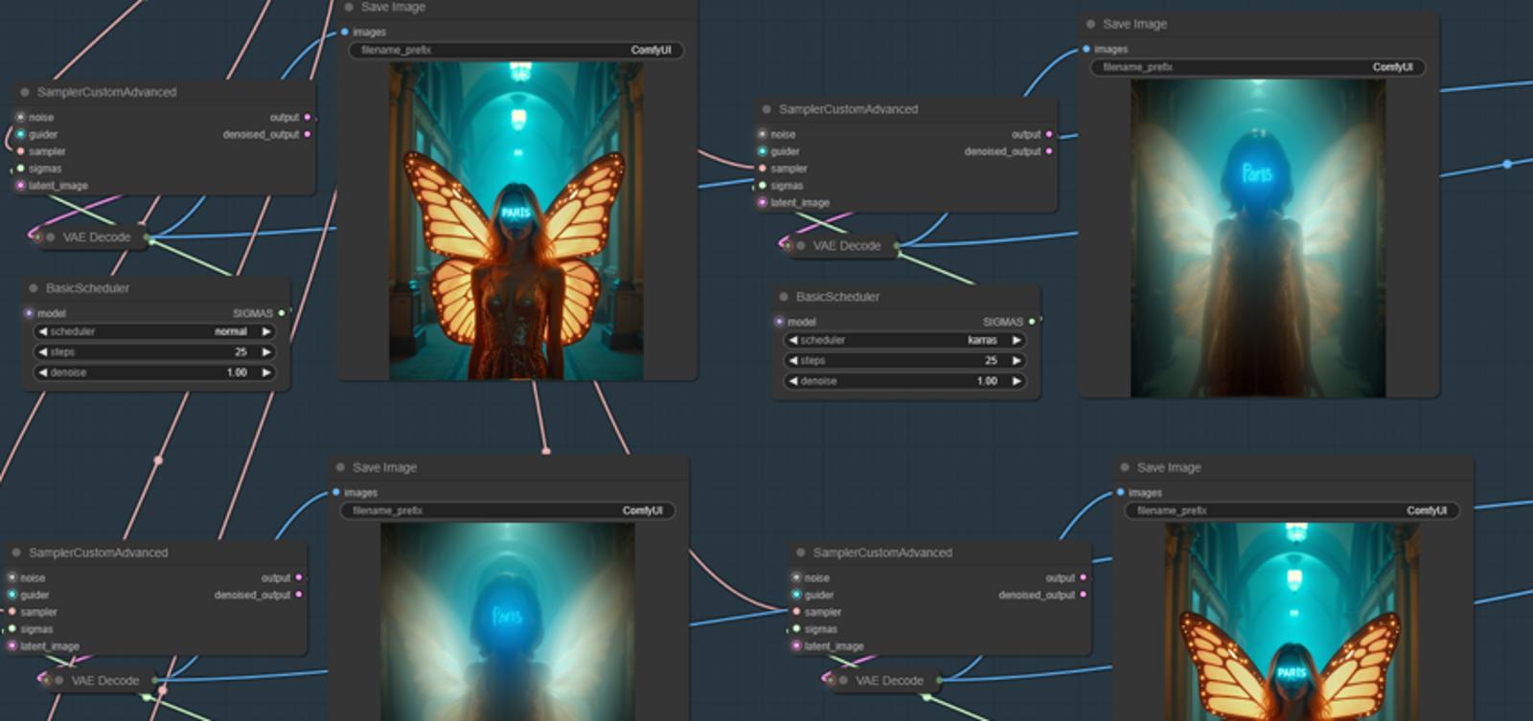1533x721 pixels.
Task: Click the model input port on the karras BasicScheduler
Action: 779,322
